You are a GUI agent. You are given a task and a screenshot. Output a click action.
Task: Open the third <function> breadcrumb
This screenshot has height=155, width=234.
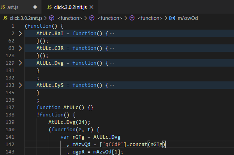150,18
